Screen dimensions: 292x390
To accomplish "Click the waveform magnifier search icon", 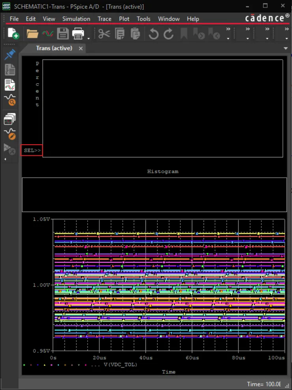I will pyautogui.click(x=10, y=100).
